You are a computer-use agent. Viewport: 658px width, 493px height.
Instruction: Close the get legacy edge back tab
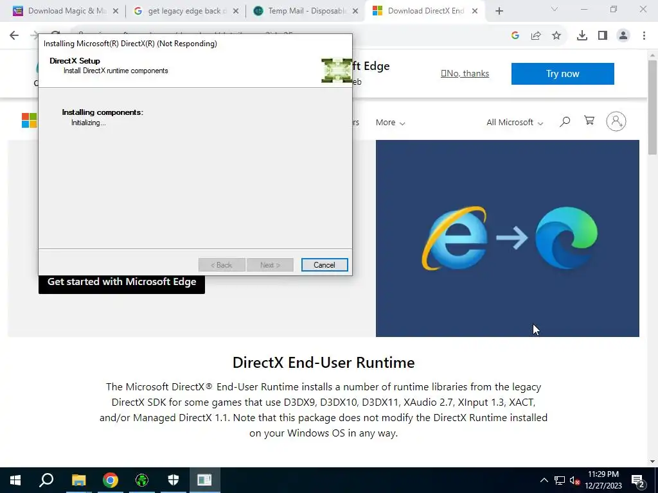pyautogui.click(x=236, y=12)
